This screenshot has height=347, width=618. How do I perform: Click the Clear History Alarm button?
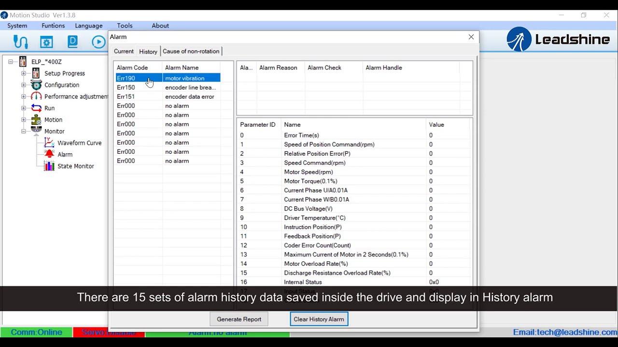319,319
